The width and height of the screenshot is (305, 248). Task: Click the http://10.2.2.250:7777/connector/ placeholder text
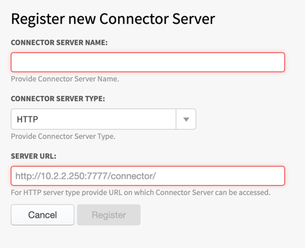(x=86, y=176)
